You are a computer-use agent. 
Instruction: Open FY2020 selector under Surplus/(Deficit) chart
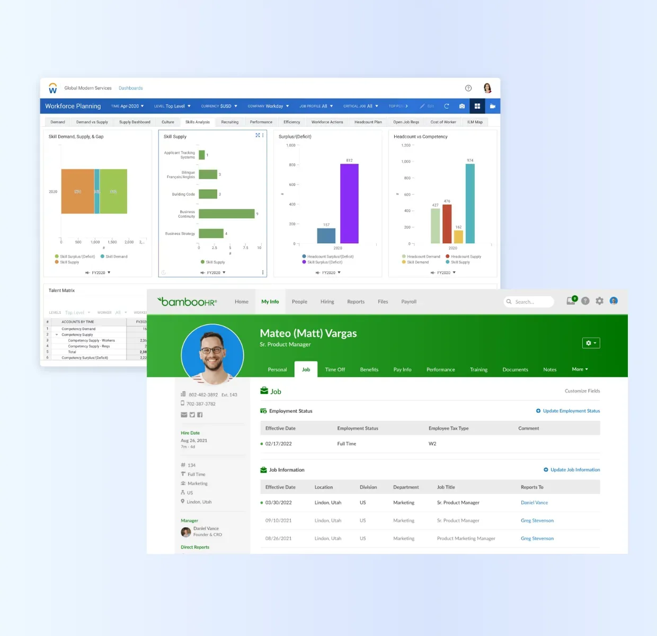click(328, 272)
